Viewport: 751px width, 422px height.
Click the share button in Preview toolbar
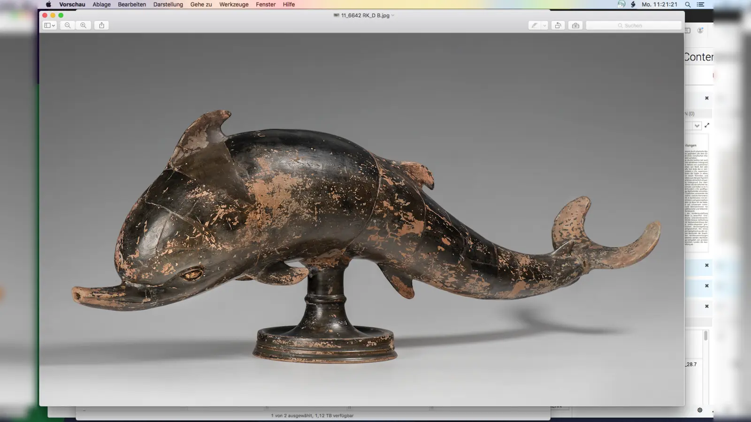pos(101,25)
